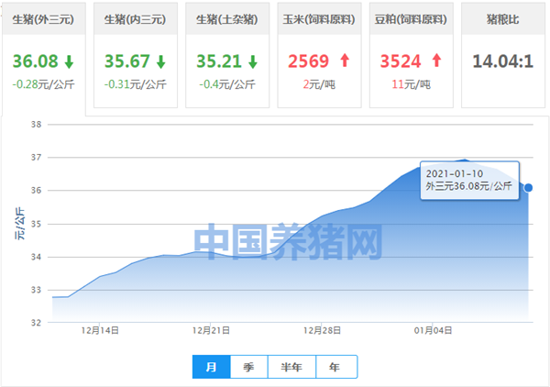The height and width of the screenshot is (387, 550).
Task: Click the 01月04日 axis label
Action: [433, 330]
